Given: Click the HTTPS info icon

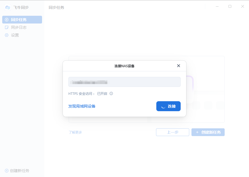Looking at the screenshot, I should click(x=111, y=93).
